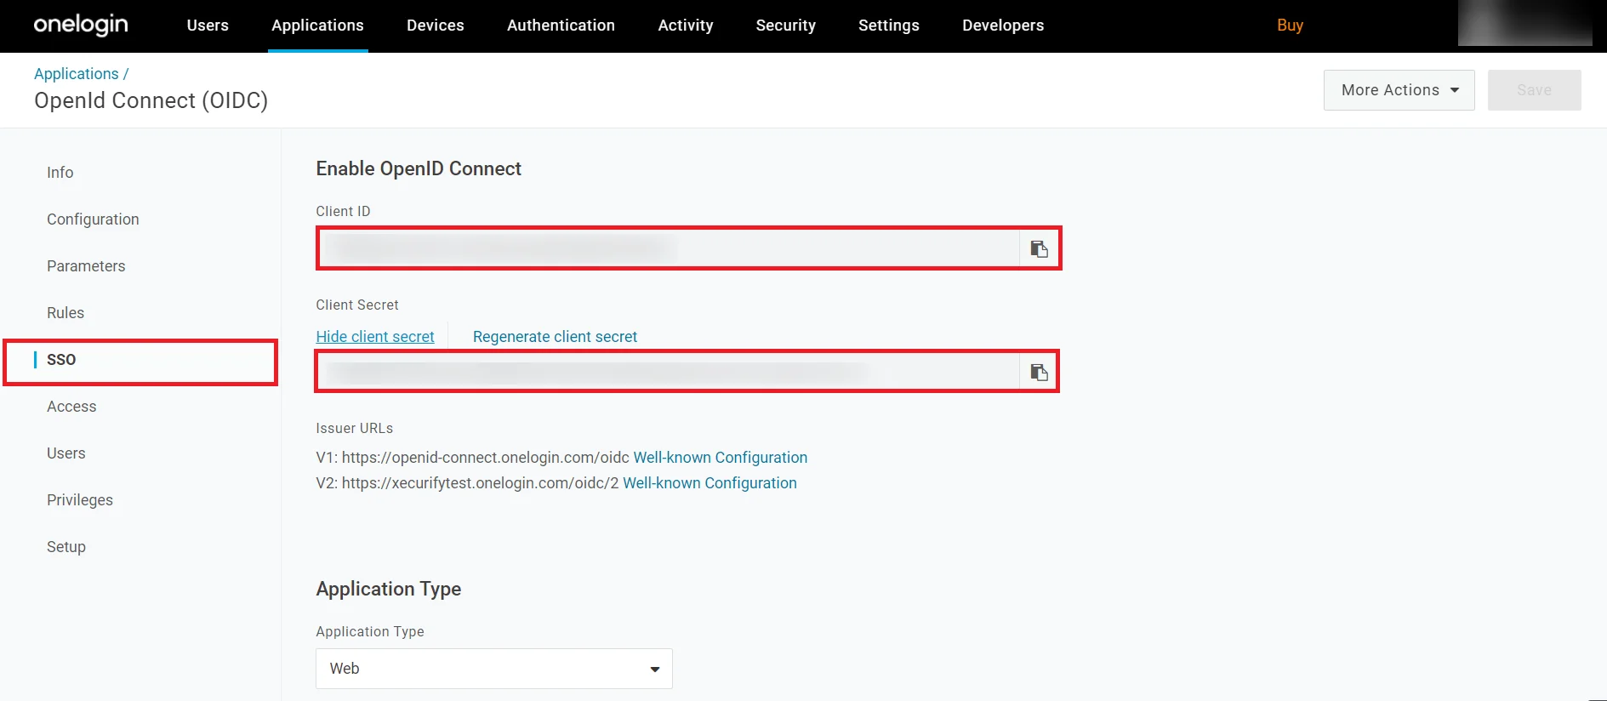Open the Authentication menu
1607x701 pixels.
click(561, 26)
